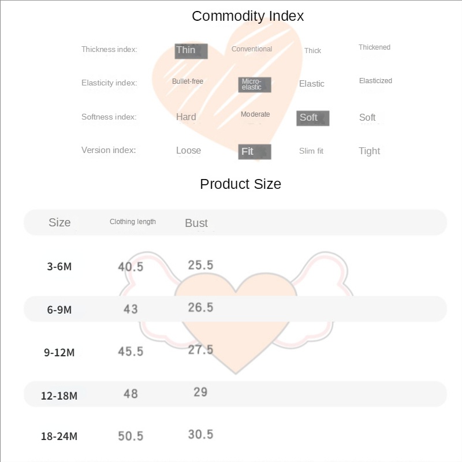Pick the Moderate softness option
Viewport: 462px width, 462px height.
(x=255, y=114)
